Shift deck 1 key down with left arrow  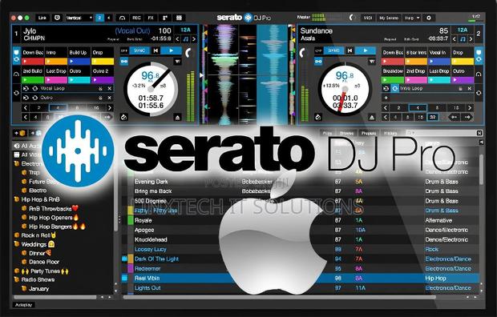pos(177,39)
